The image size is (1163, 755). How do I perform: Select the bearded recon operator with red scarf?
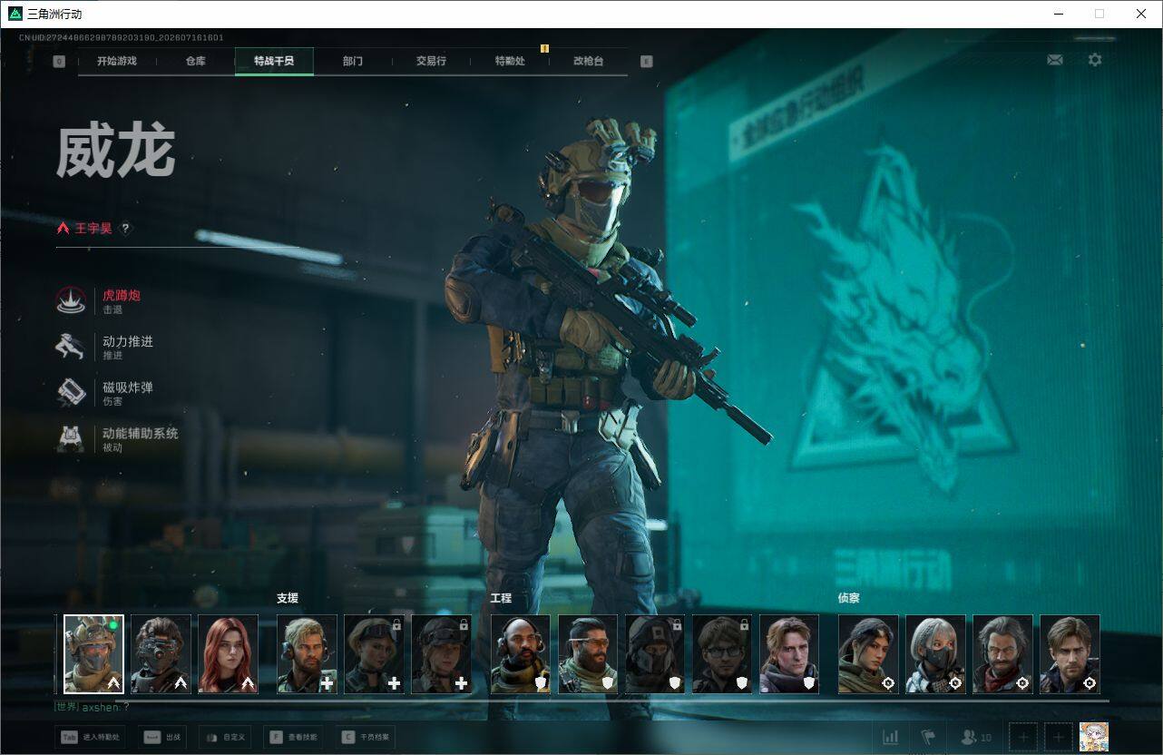click(x=1002, y=654)
